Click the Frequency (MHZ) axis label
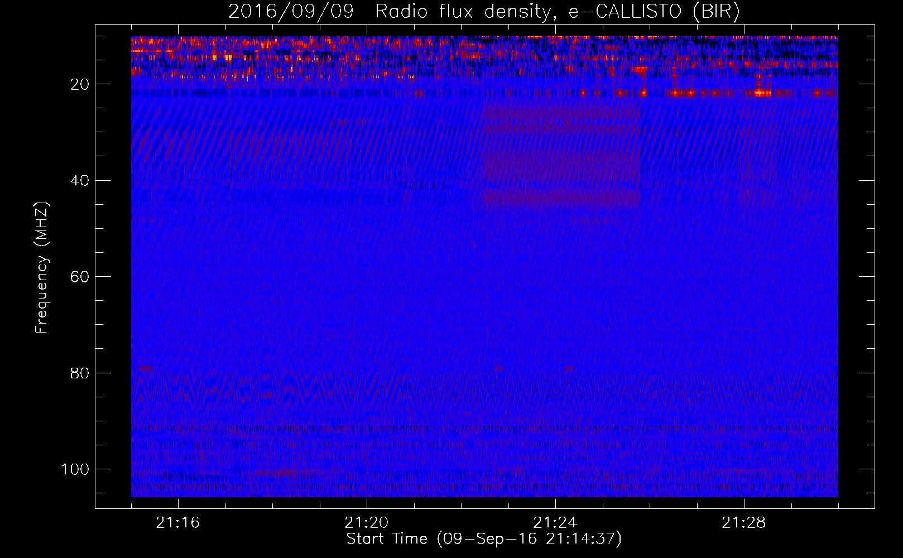903x558 pixels. click(x=42, y=267)
